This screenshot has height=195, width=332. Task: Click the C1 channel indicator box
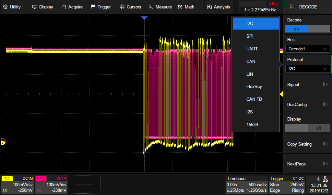pos(7,178)
